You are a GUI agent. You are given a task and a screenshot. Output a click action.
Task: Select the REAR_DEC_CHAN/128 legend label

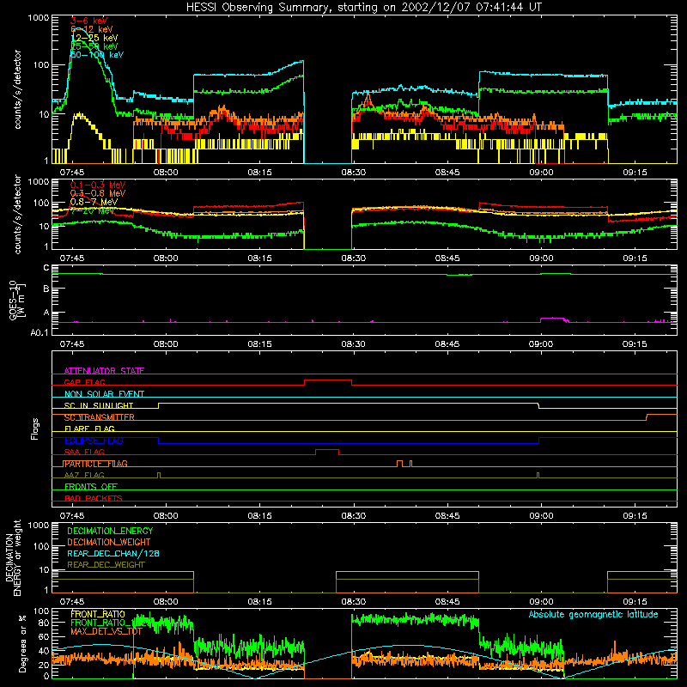113,553
